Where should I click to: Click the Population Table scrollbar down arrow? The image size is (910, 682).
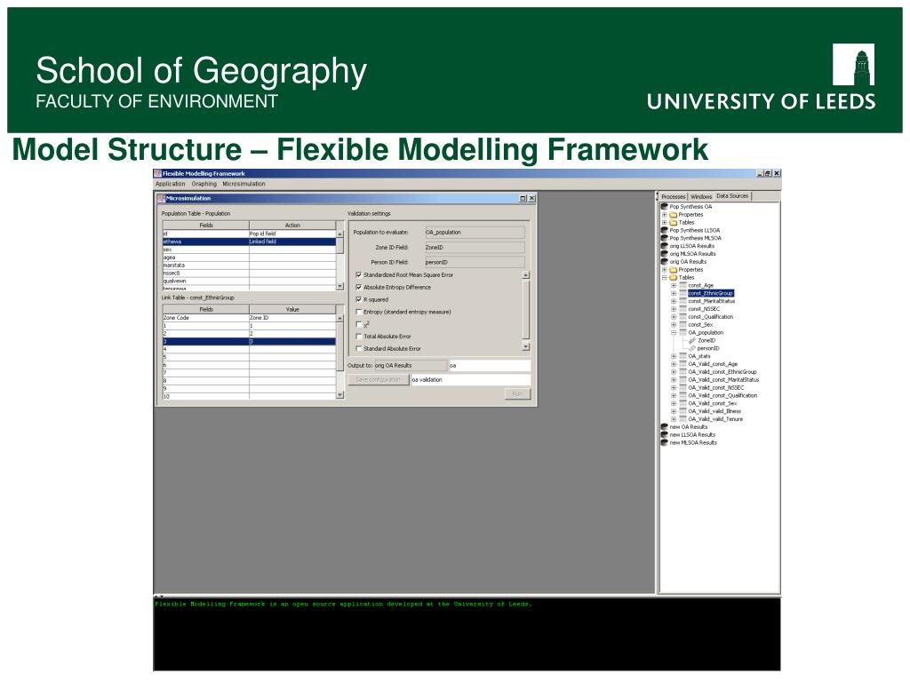click(340, 287)
